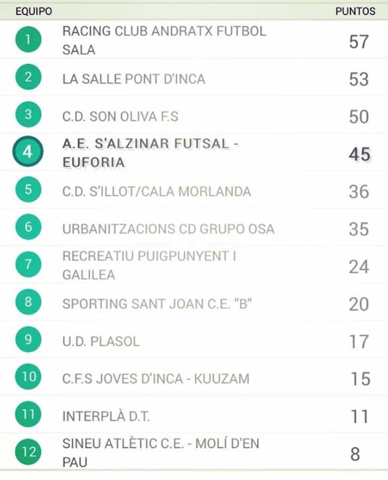Open Interplà D.T. team entry
This screenshot has height=480, width=388.
coord(106,416)
